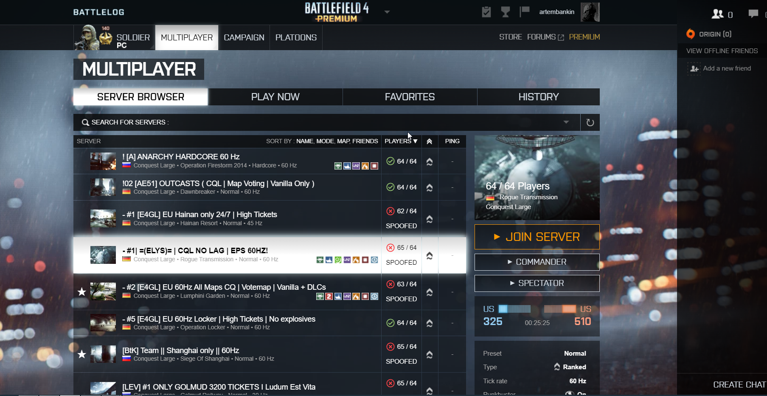Select the #1 [E4GL] EU Hainan only server
The height and width of the screenshot is (396, 767).
click(x=270, y=218)
